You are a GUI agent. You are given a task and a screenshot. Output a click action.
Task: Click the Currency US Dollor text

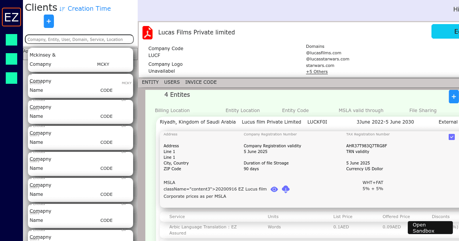click(x=365, y=169)
